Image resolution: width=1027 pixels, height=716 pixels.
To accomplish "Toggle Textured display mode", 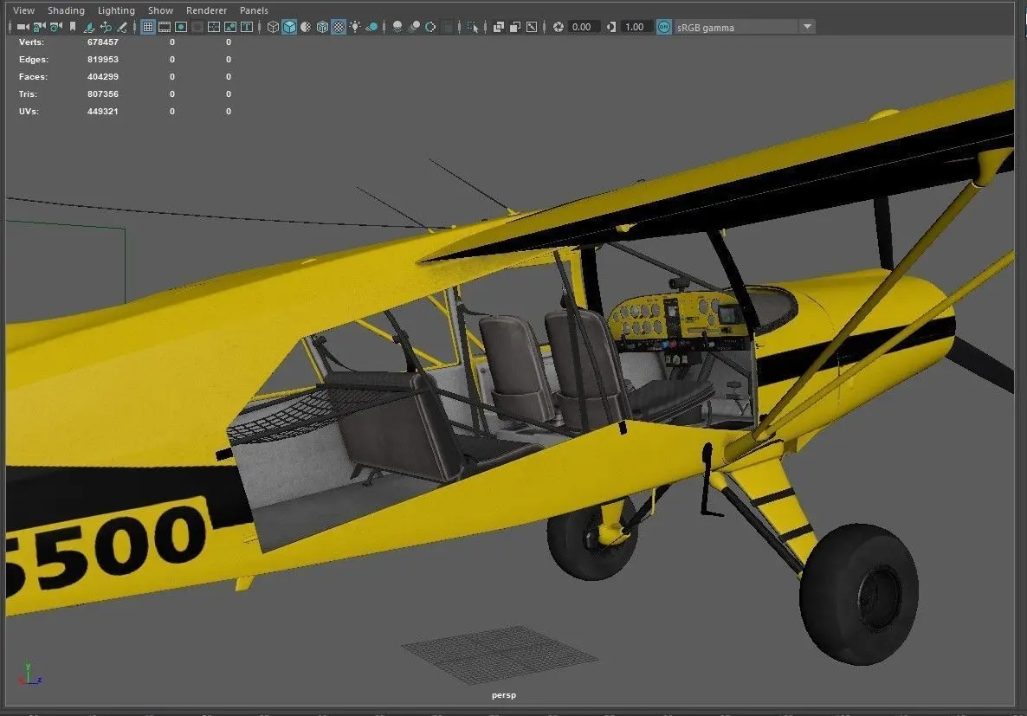I will 338,27.
